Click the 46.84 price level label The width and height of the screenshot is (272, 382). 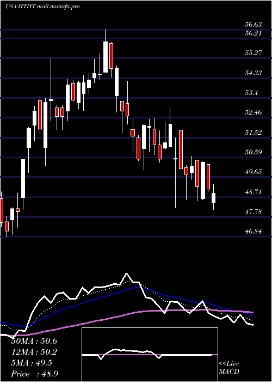coord(254,231)
